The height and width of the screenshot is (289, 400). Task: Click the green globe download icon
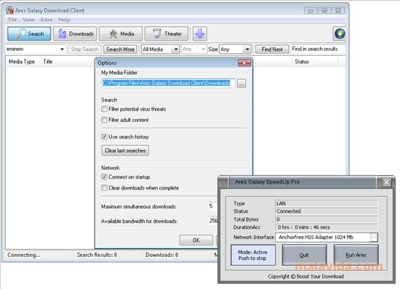[x=340, y=33]
